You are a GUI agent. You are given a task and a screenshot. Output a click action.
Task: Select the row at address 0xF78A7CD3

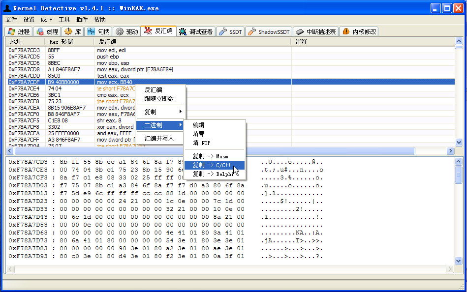point(230,50)
